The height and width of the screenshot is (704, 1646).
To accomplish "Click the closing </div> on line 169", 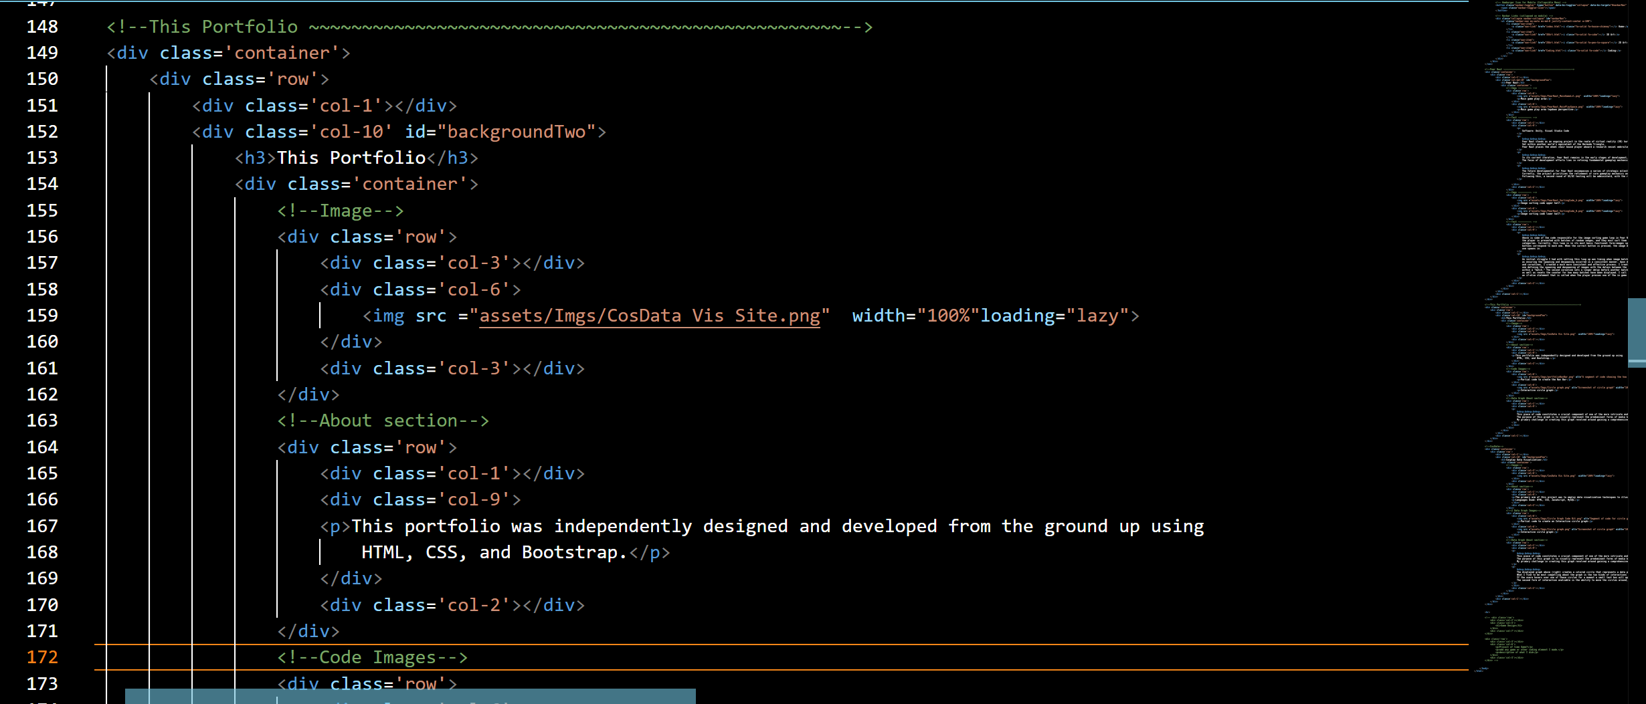I will [351, 578].
